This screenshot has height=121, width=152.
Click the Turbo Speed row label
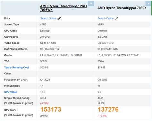point(12,43)
